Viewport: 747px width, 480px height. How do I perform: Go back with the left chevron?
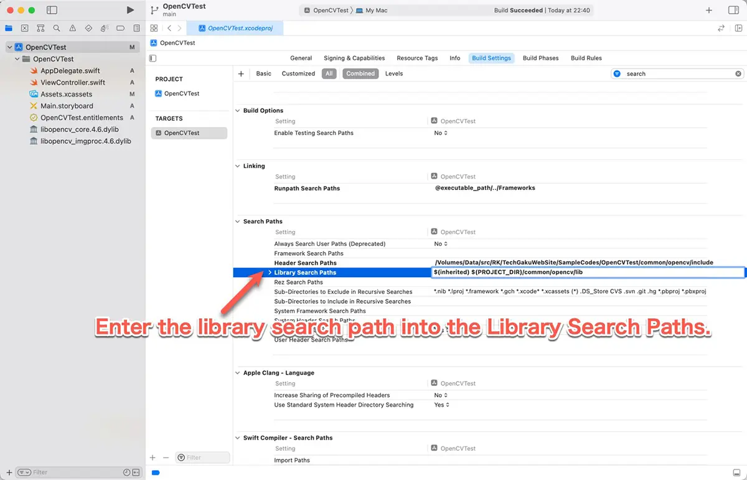click(x=169, y=28)
